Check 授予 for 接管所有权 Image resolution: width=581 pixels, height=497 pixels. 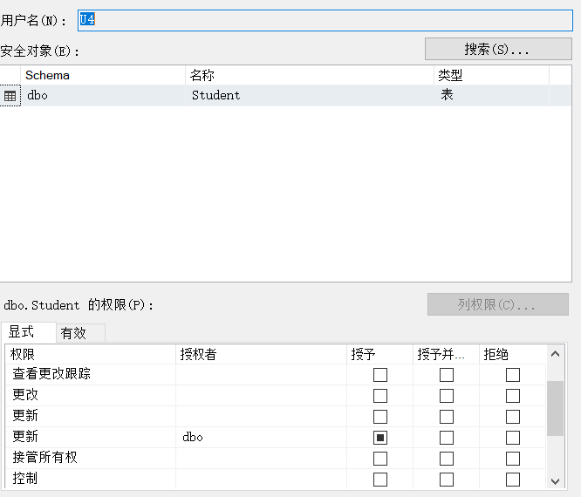click(380, 459)
